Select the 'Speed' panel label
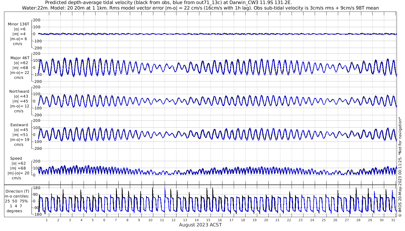Screen dimensions: 405x231 [16, 159]
